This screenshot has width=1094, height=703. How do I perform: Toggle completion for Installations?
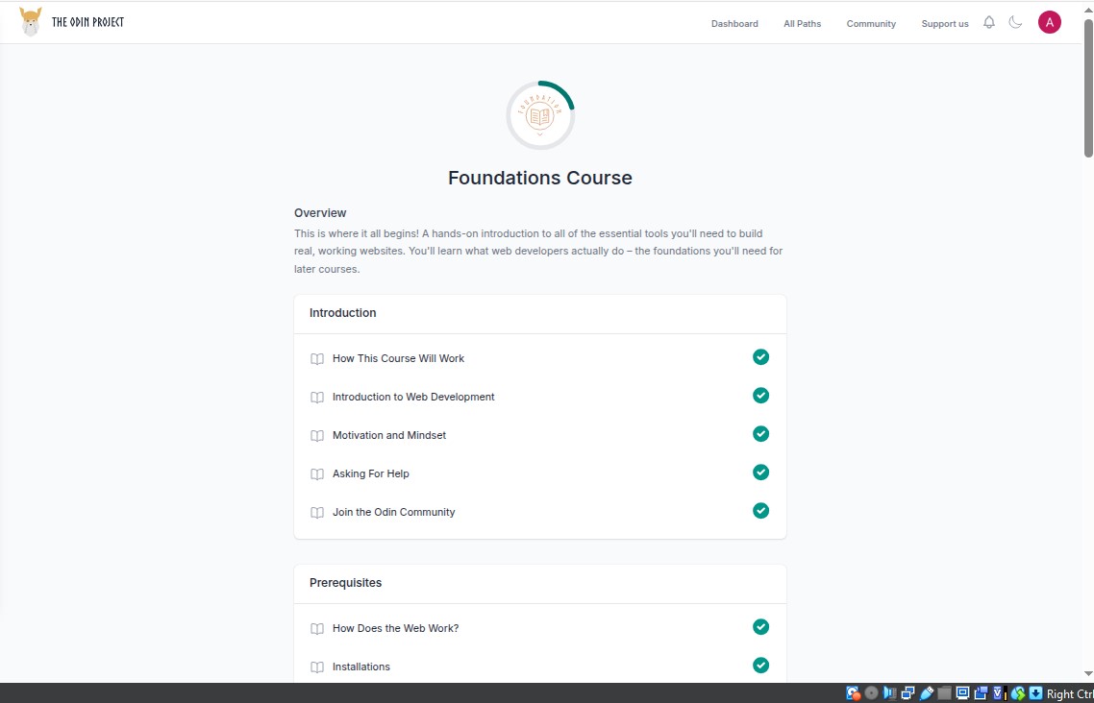[760, 665]
